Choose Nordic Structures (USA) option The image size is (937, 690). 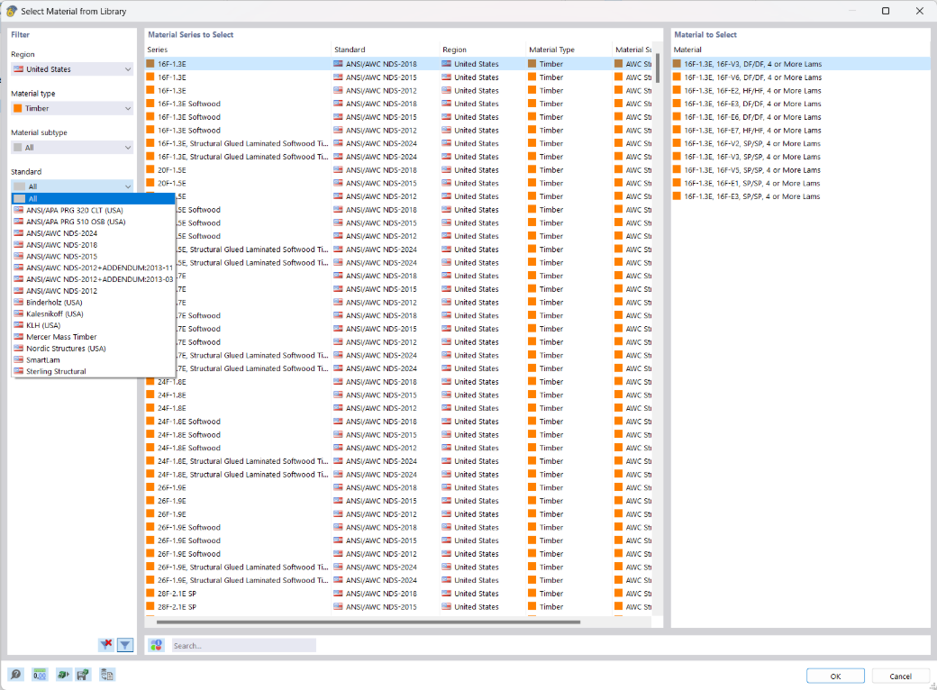pos(94,349)
